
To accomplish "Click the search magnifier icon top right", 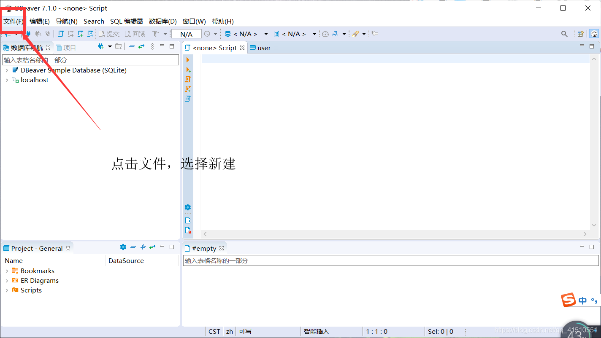I will [565, 34].
